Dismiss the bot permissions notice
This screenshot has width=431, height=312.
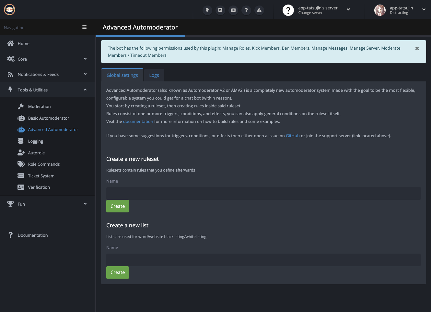(417, 48)
